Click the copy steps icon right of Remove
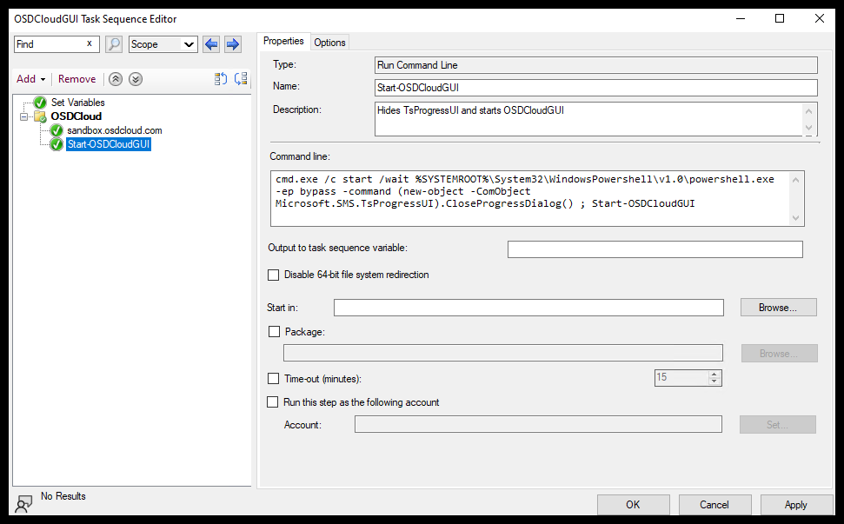This screenshot has height=524, width=844. coord(220,78)
